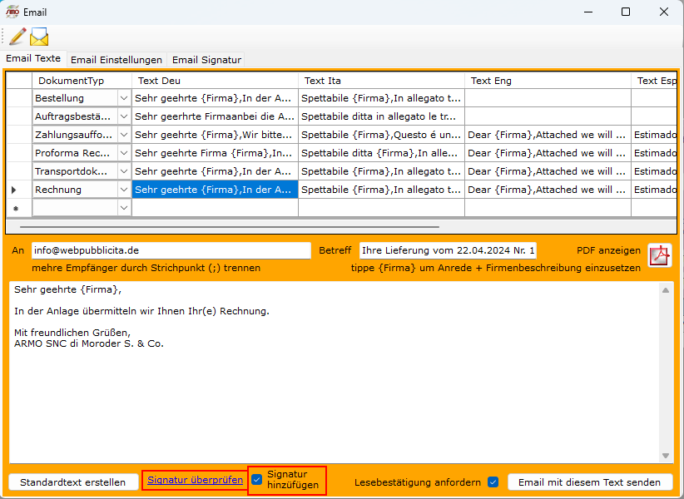
Task: Expand the Bestellung document type dropdown
Action: (x=124, y=98)
